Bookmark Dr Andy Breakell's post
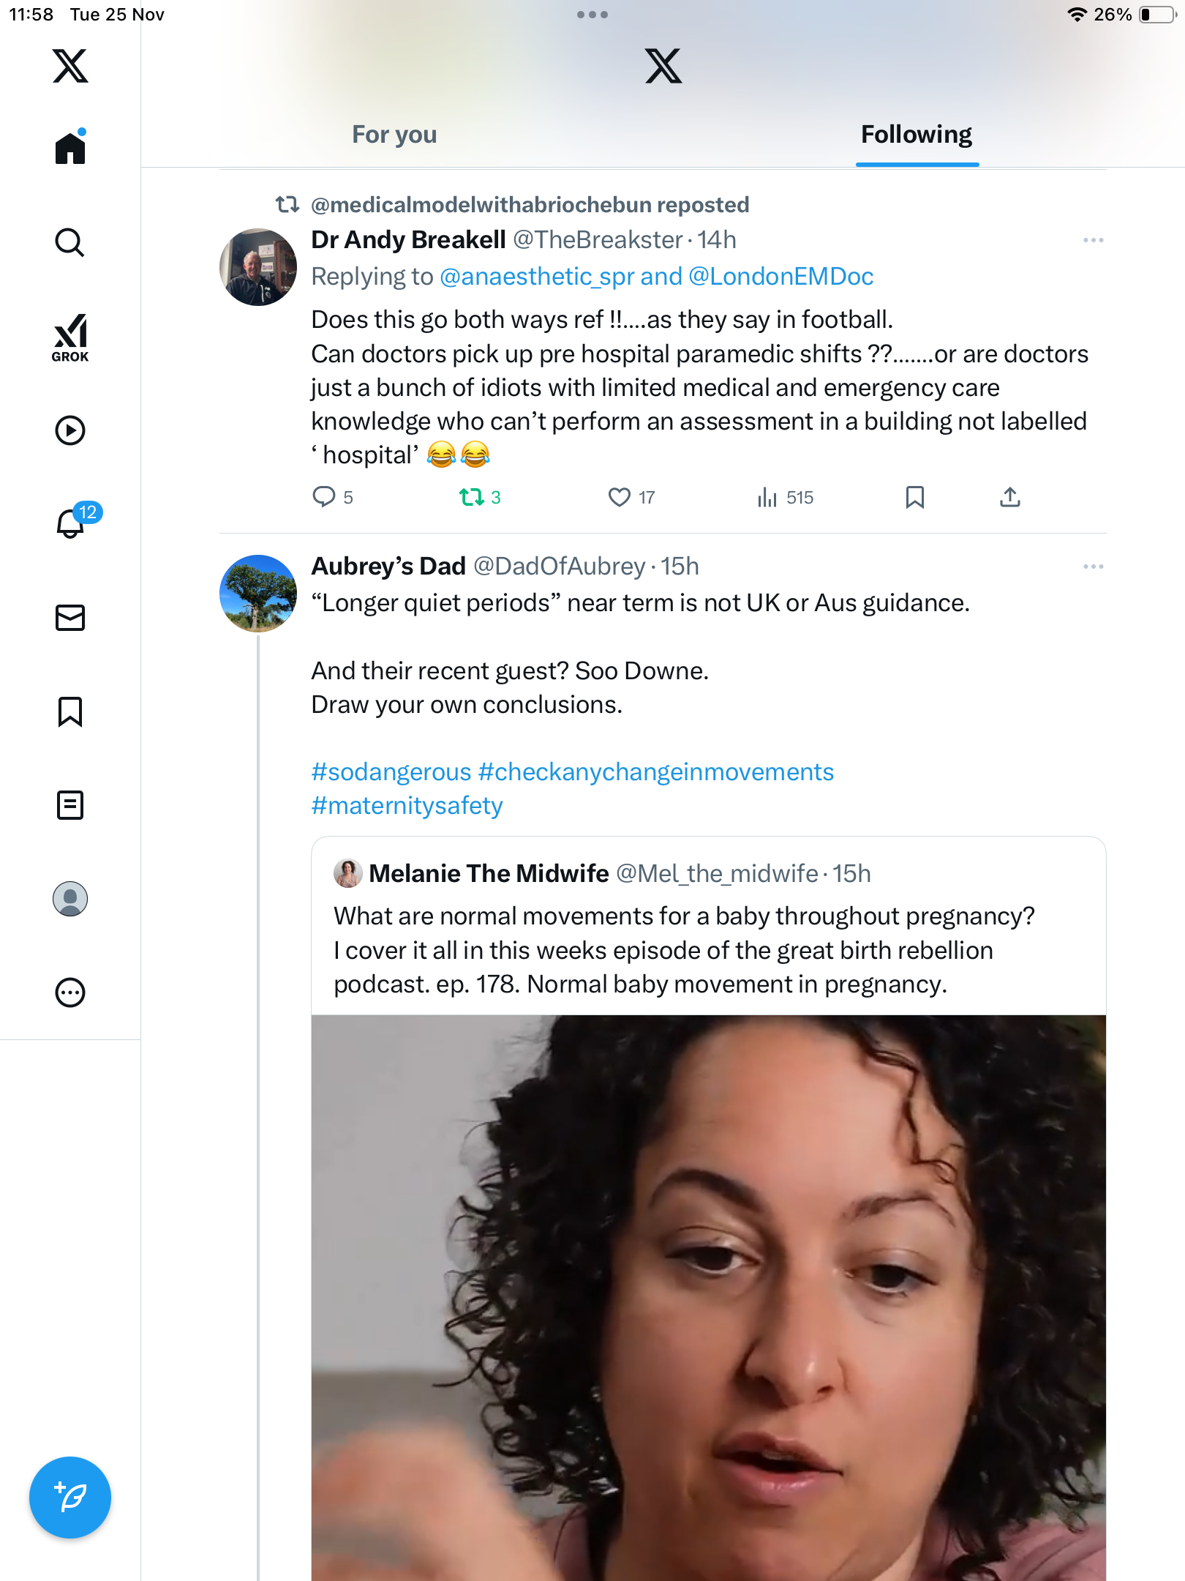The image size is (1185, 1581). pos(914,498)
